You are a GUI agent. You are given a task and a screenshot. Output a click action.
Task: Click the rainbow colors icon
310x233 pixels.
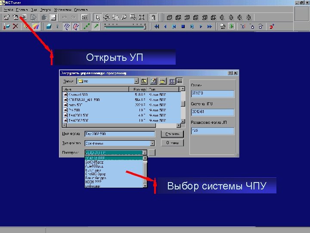(36, 26)
